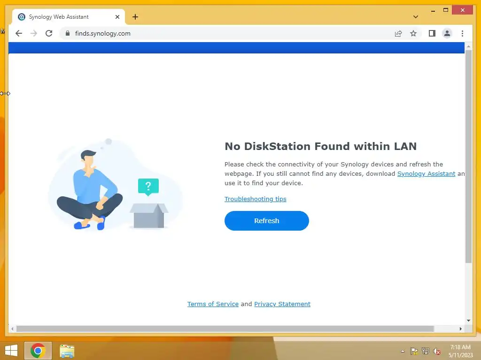Click the address bar URL finds.synology.com
This screenshot has width=481, height=360.
coord(103,33)
